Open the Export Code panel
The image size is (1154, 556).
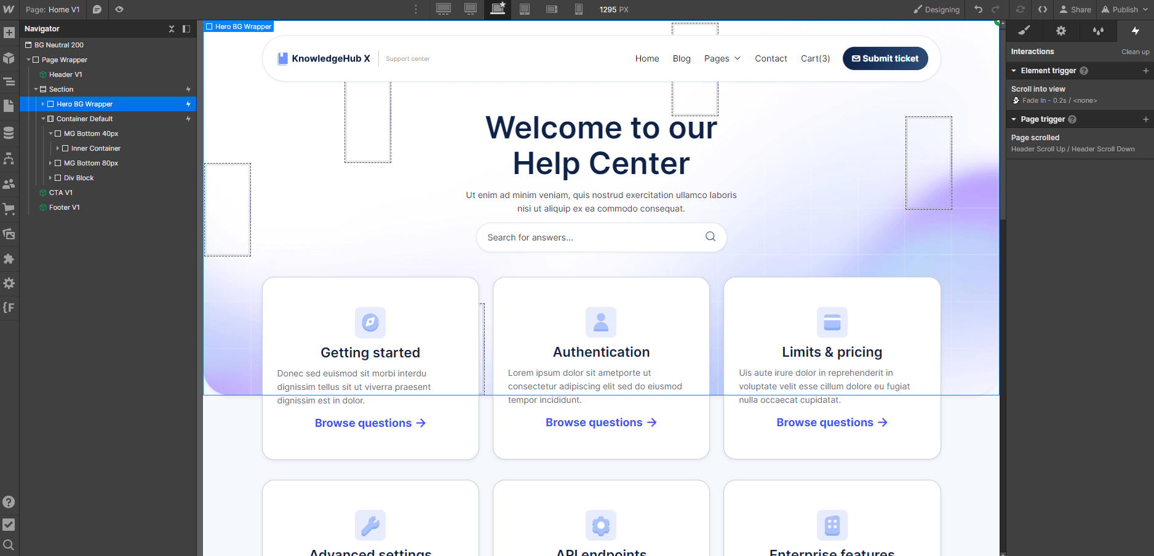1043,10
